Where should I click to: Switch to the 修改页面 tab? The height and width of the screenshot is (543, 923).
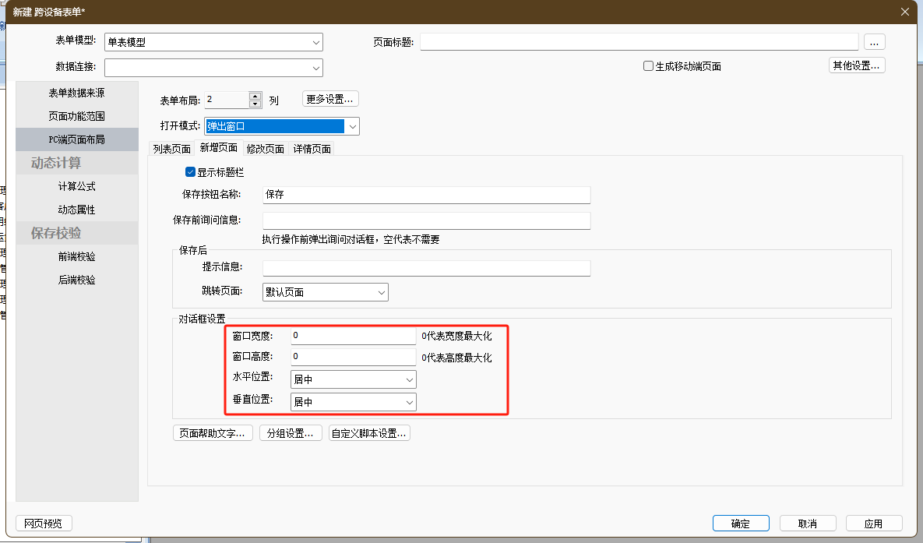pyautogui.click(x=266, y=149)
